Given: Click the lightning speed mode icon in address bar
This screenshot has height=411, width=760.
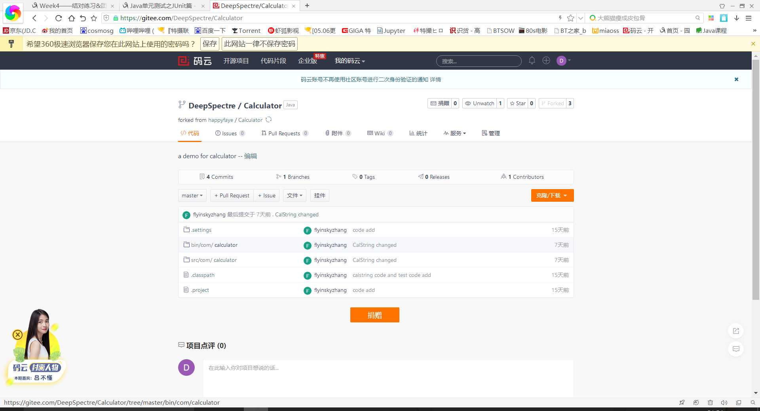Looking at the screenshot, I should tap(560, 18).
